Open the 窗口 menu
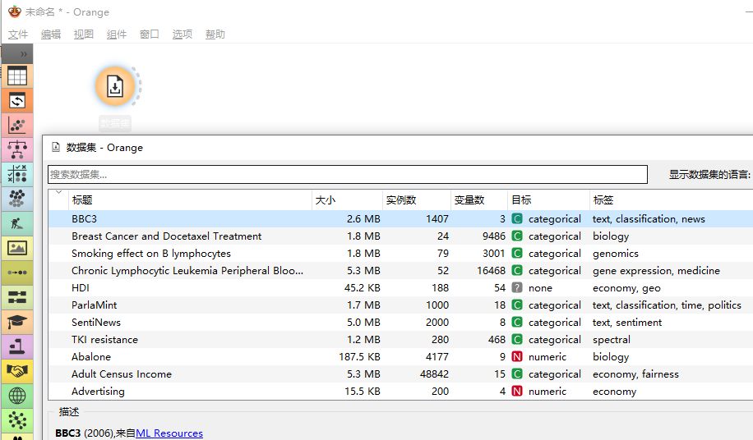The width and height of the screenshot is (753, 440). pos(150,34)
